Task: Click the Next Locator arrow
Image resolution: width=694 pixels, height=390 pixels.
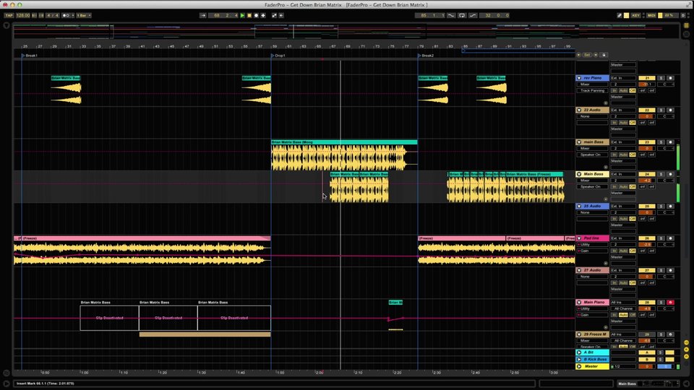Action: click(x=596, y=55)
